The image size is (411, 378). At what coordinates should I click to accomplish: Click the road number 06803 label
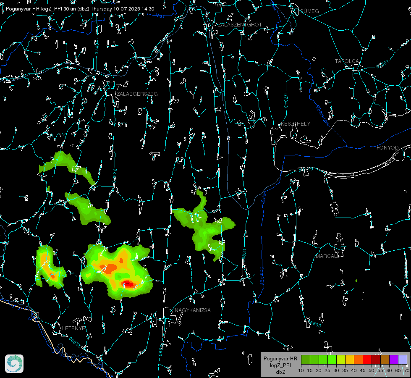(x=314, y=323)
